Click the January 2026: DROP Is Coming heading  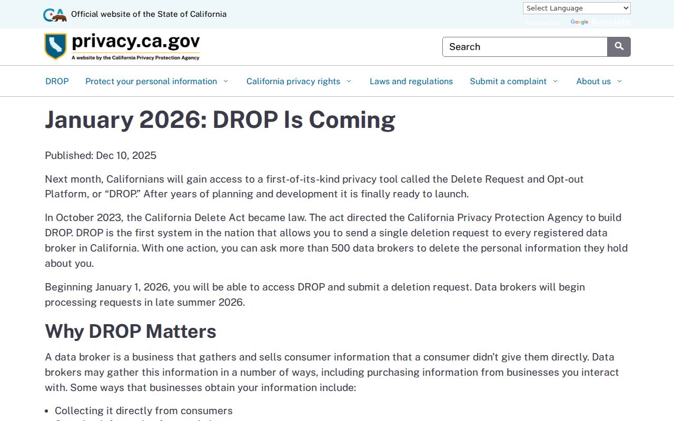pos(220,120)
